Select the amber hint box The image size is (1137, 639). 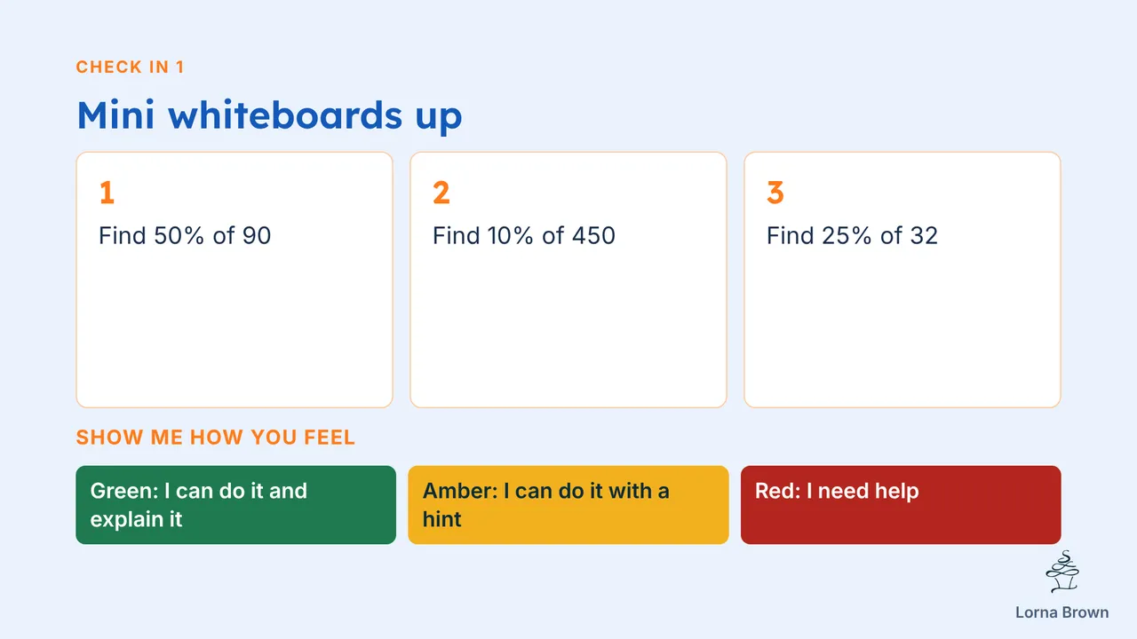(568, 505)
